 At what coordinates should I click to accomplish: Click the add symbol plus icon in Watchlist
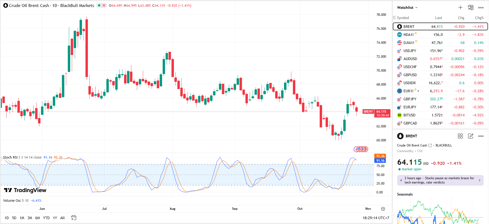click(x=460, y=8)
